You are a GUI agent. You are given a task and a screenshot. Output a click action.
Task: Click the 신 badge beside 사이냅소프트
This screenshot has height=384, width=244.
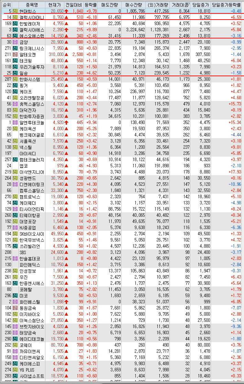15,376
